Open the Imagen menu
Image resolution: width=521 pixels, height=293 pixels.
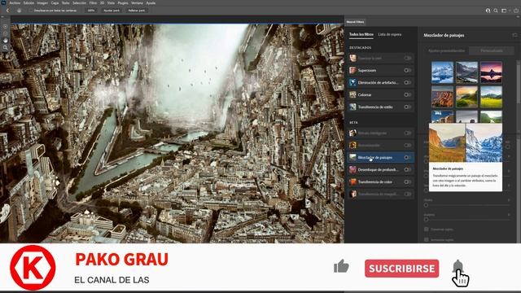pos(42,2)
